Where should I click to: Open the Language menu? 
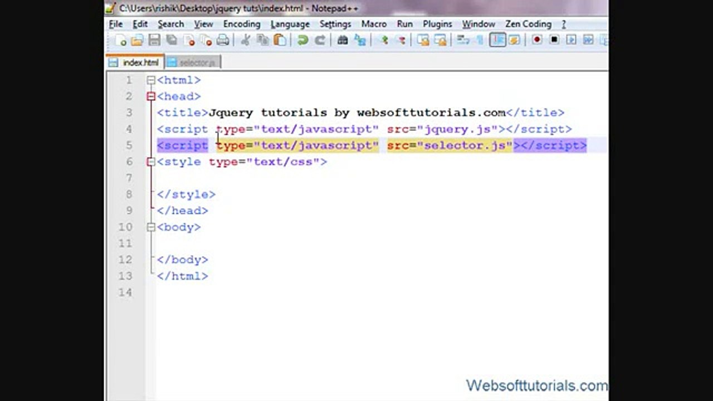point(290,24)
